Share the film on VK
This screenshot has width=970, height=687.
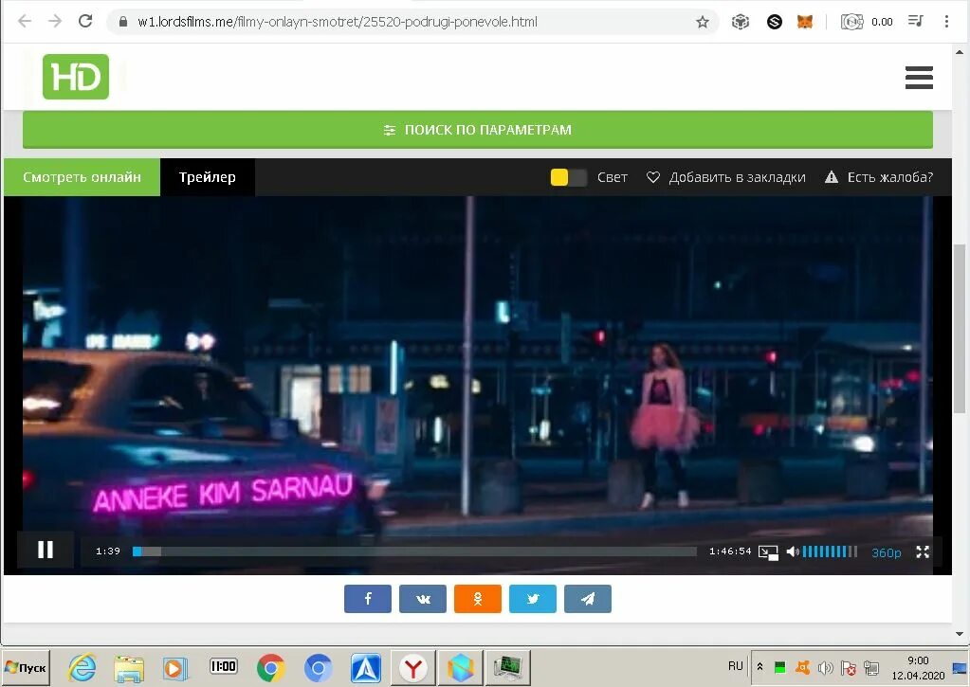[423, 599]
